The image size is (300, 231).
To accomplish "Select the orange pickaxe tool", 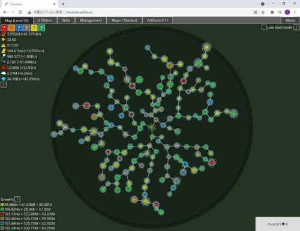I will point(11,28).
